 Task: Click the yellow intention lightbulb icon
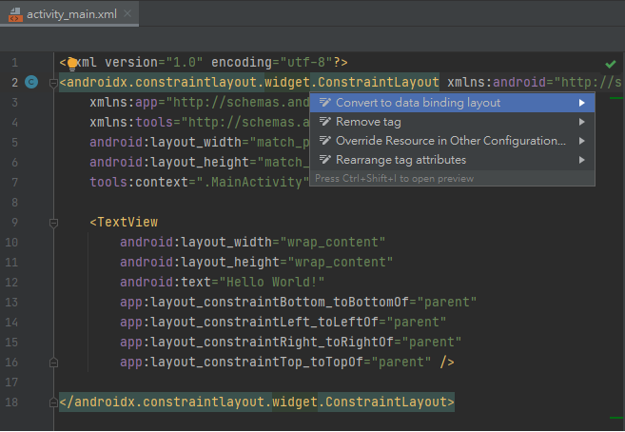tap(71, 64)
